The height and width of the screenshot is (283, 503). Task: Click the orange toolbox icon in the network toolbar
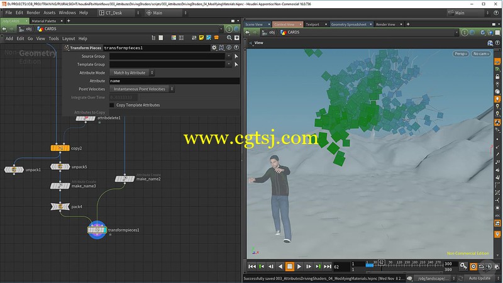216,38
